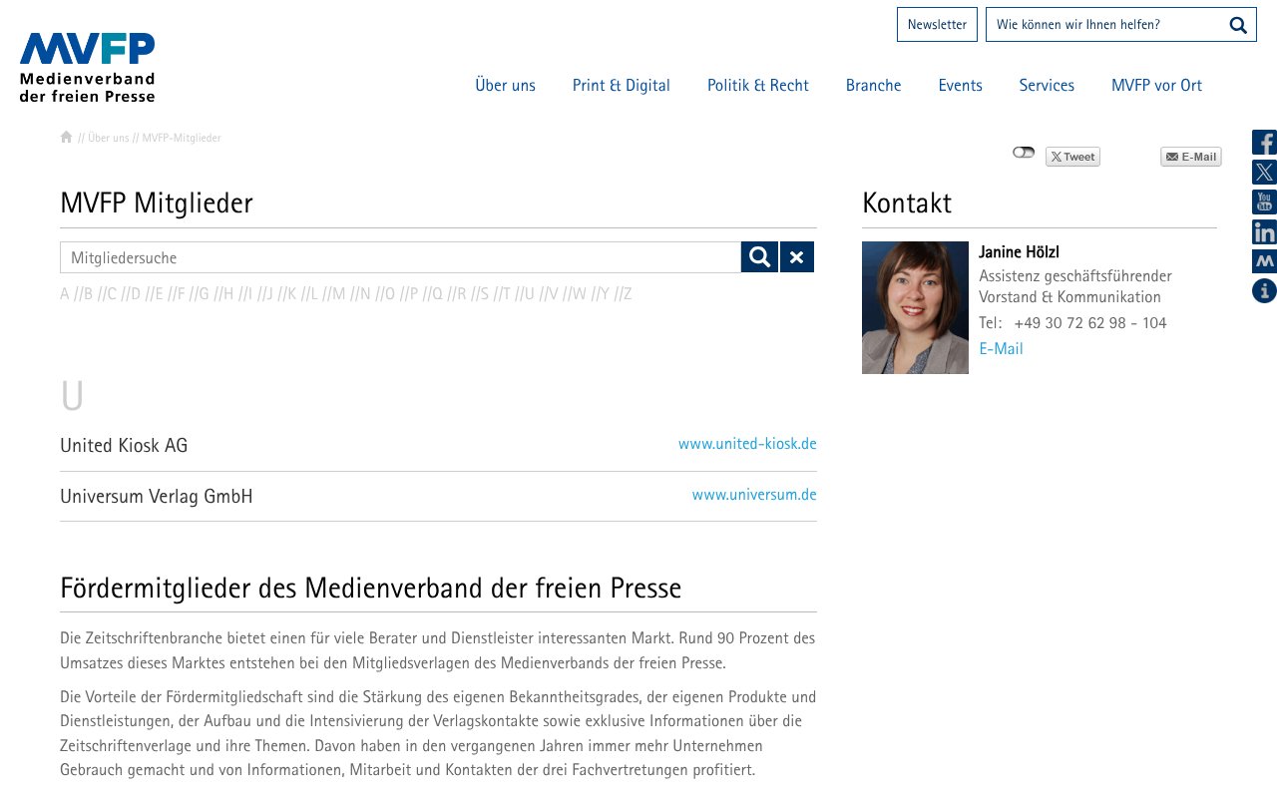
Task: Open the X (Twitter) sidebar icon
Action: (x=1263, y=172)
